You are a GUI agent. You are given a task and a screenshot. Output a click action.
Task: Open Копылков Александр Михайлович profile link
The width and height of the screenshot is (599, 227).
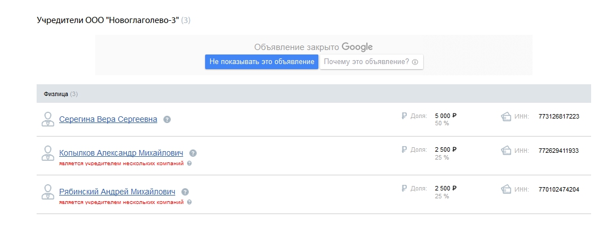[121, 153]
